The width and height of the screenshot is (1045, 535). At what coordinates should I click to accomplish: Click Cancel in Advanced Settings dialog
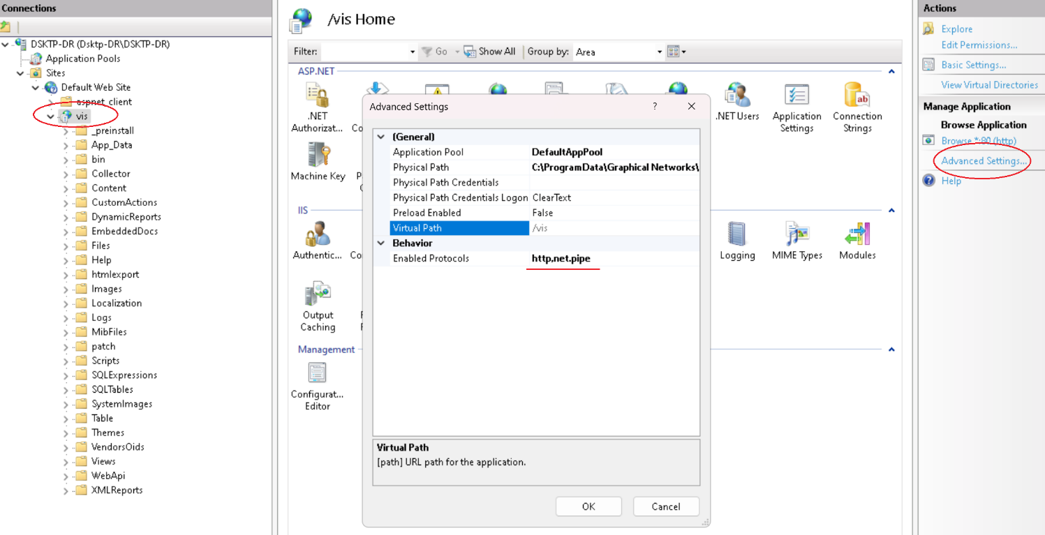(x=665, y=506)
